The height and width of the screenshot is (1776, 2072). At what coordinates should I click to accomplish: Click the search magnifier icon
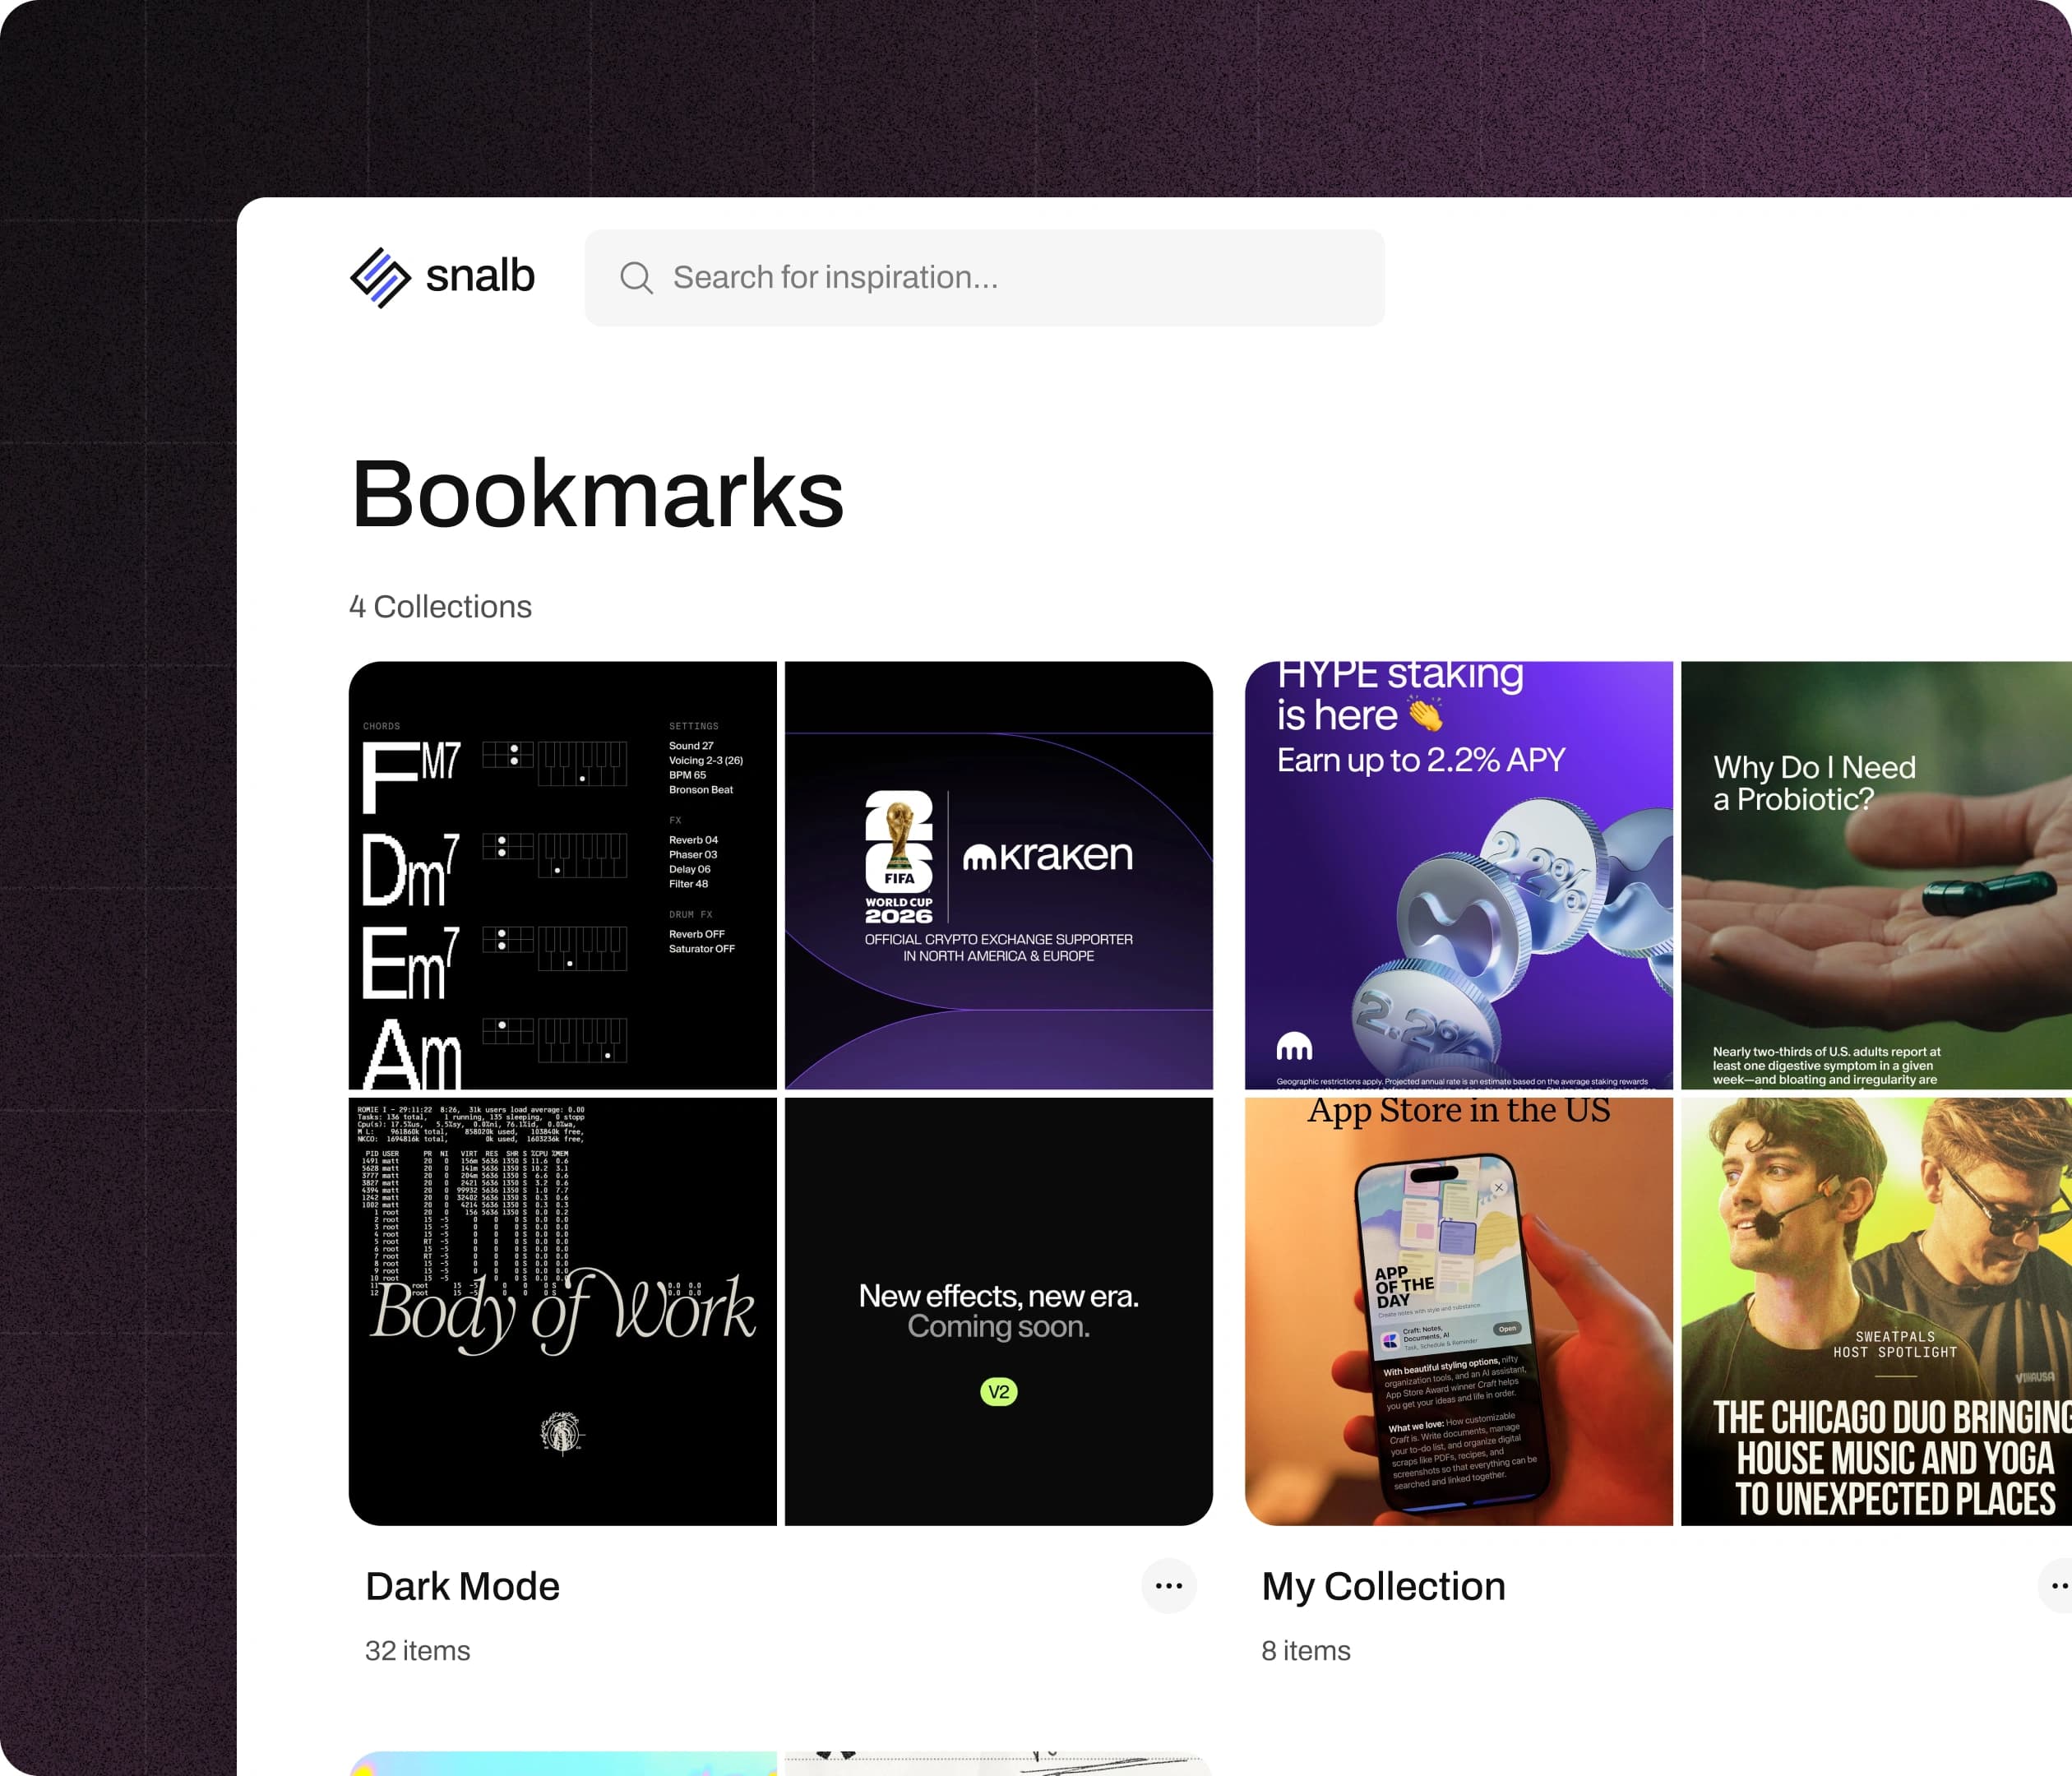pyautogui.click(x=636, y=278)
